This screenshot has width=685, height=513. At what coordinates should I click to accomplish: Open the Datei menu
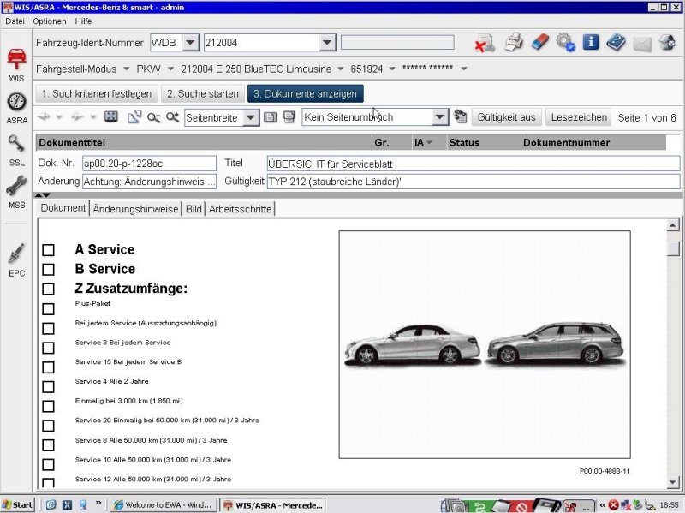15,21
